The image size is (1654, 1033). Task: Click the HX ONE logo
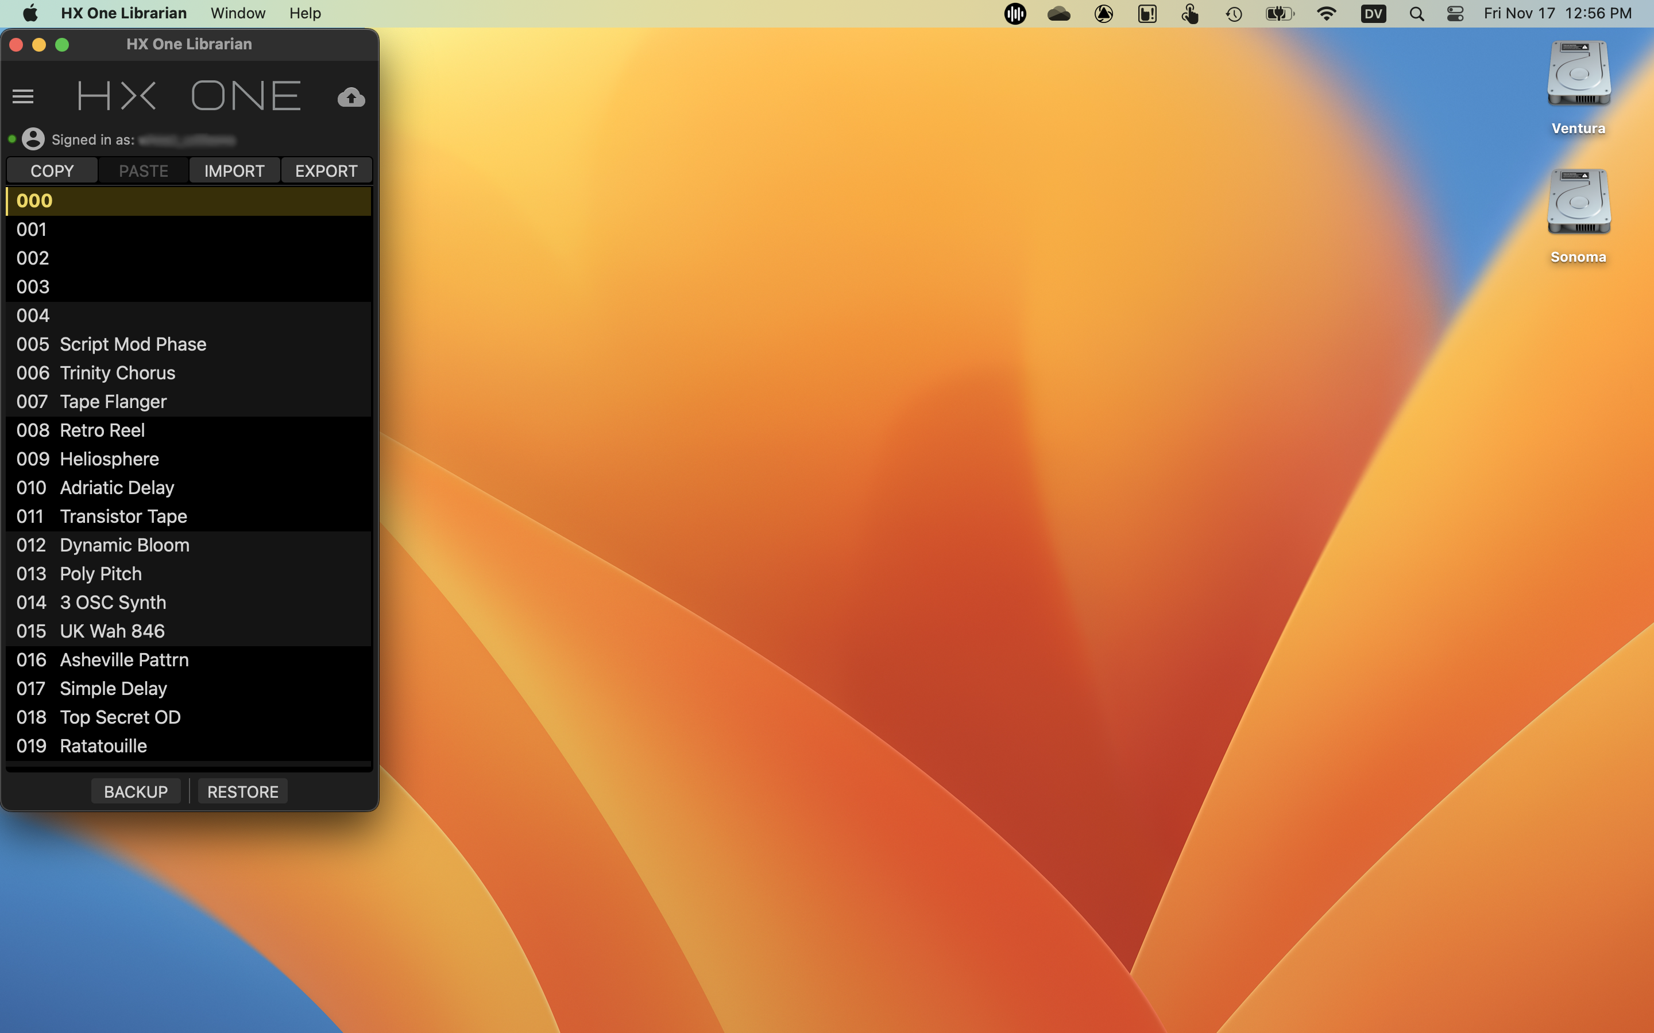188,96
